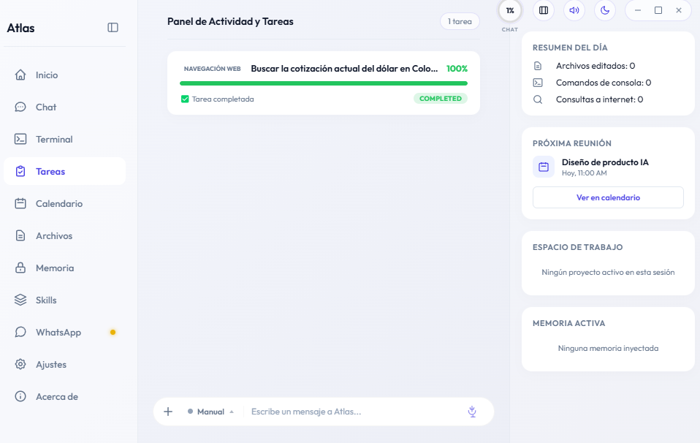Open the Memoria section

tap(65, 268)
